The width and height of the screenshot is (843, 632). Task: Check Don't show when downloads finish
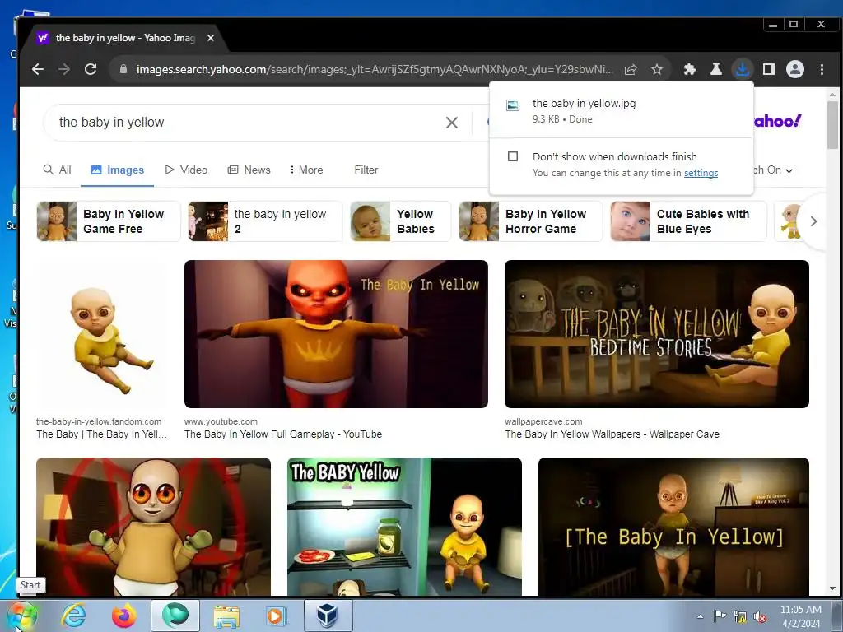click(x=513, y=156)
